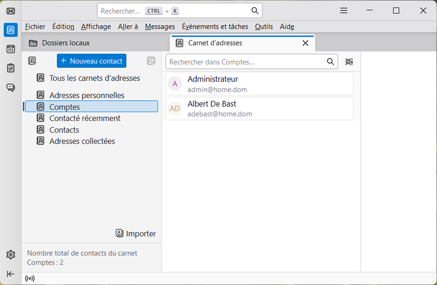Screen dimensions: 437x285
Task: Open Settings gear in sidebar
Action: click(10, 254)
